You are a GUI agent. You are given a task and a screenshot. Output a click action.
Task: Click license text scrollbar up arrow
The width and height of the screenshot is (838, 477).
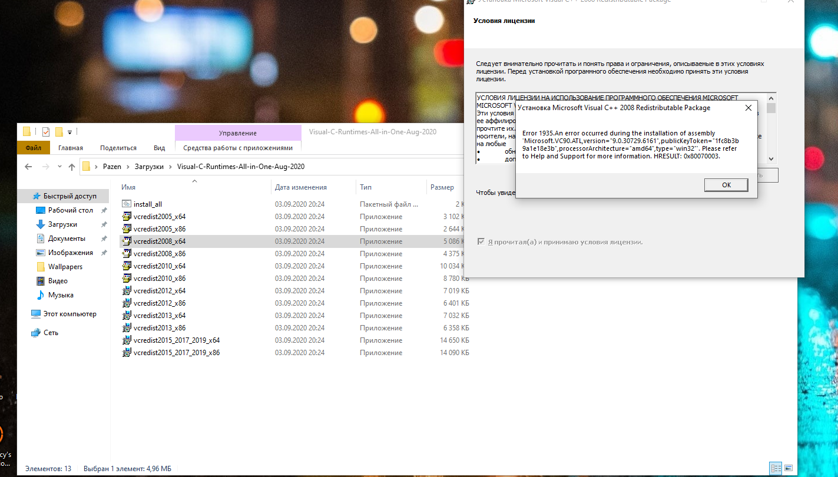pos(771,98)
